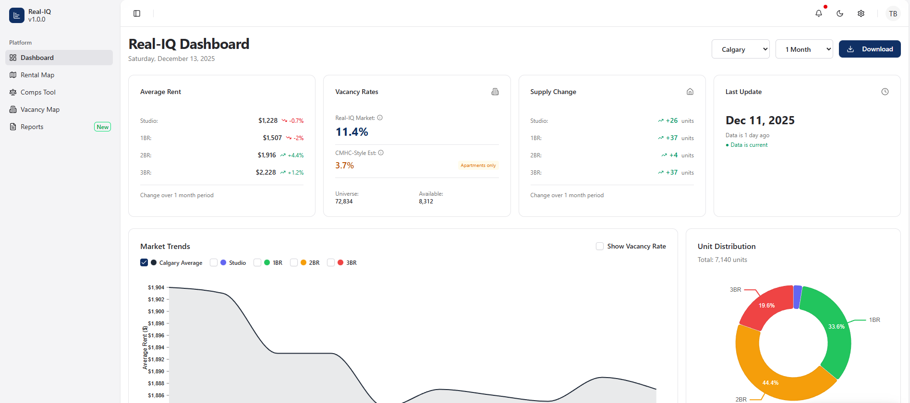The height and width of the screenshot is (403, 910).
Task: Click the Real-IQ logo icon
Action: 17,15
